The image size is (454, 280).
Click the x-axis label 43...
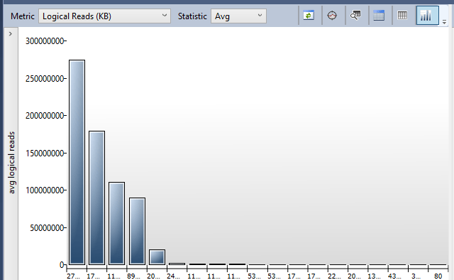(x=394, y=276)
